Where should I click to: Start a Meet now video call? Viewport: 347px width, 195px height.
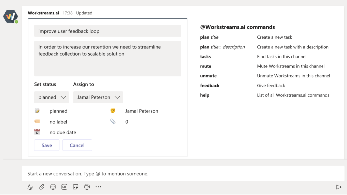pyautogui.click(x=87, y=187)
